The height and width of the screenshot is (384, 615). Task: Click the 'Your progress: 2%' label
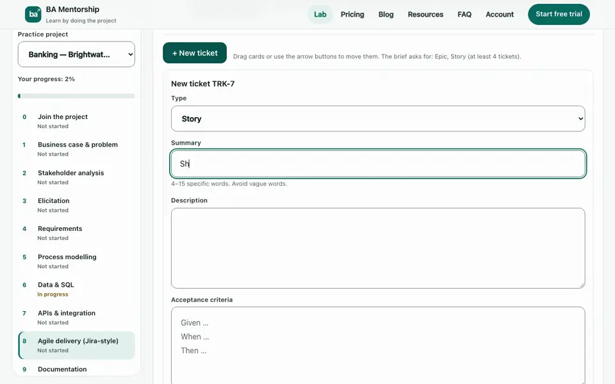(46, 79)
